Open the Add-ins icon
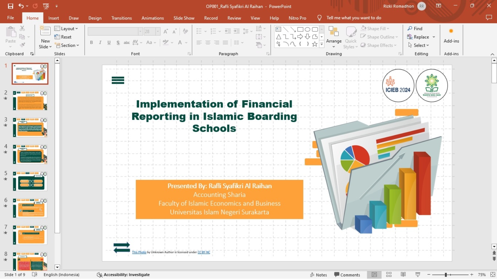The width and height of the screenshot is (497, 279). click(x=451, y=31)
